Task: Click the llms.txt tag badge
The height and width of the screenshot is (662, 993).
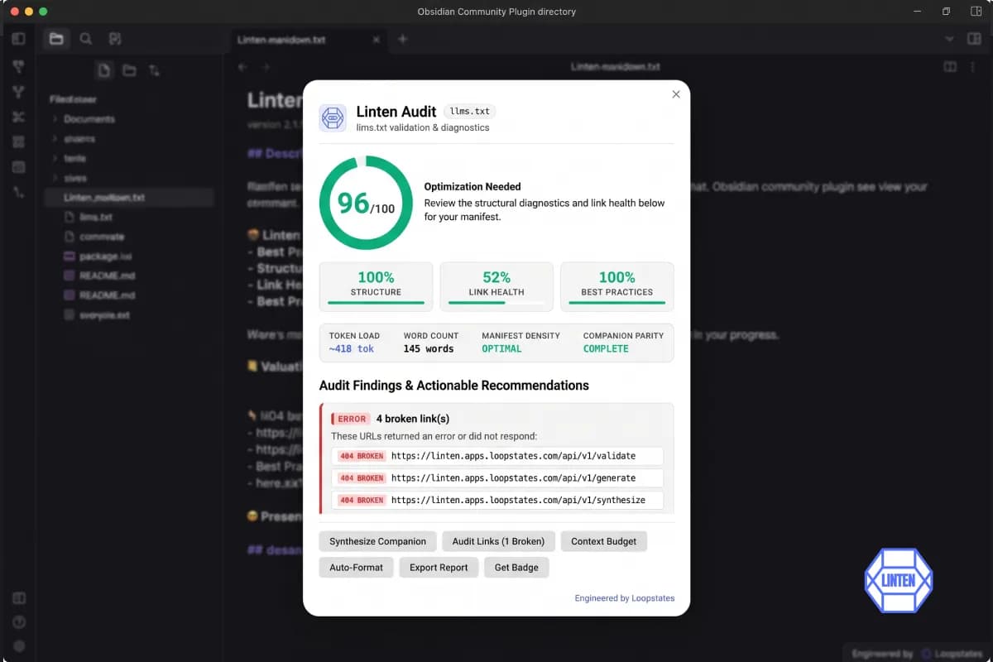Action: coord(470,111)
